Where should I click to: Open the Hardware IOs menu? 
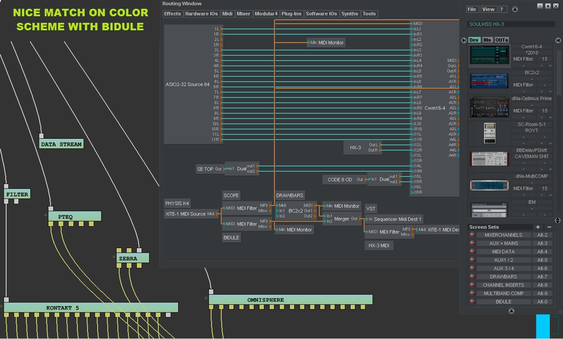pos(201,14)
